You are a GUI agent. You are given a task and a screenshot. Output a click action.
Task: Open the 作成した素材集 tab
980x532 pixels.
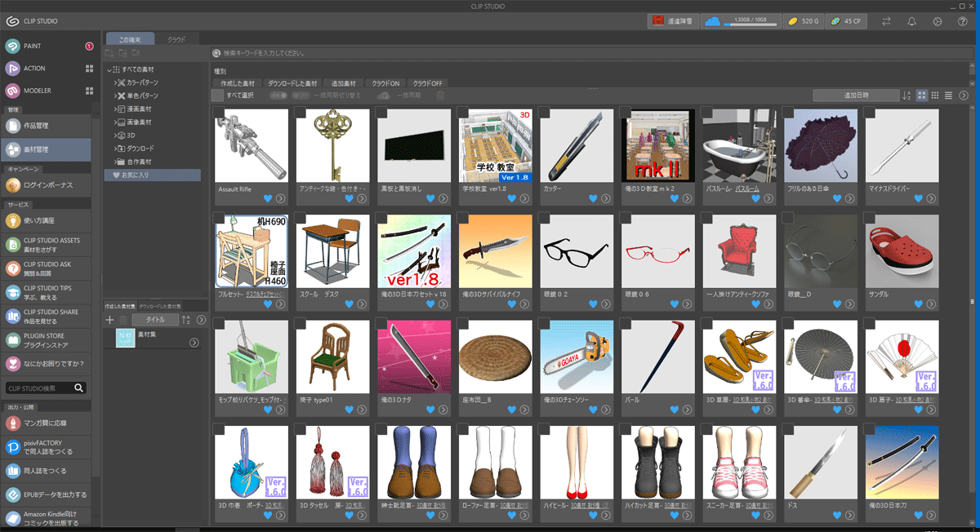(120, 305)
